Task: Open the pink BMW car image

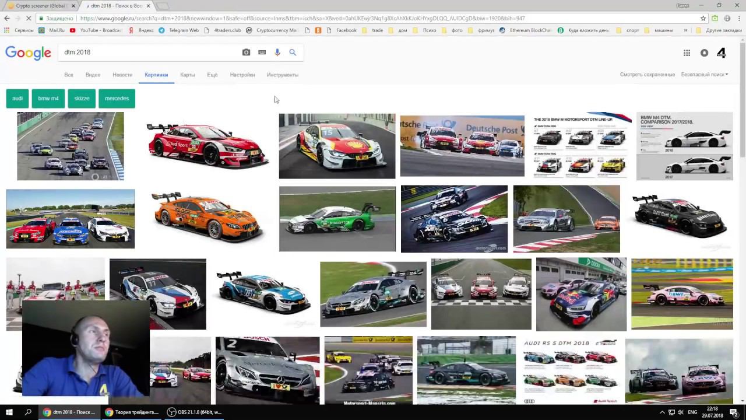Action: pos(682,295)
